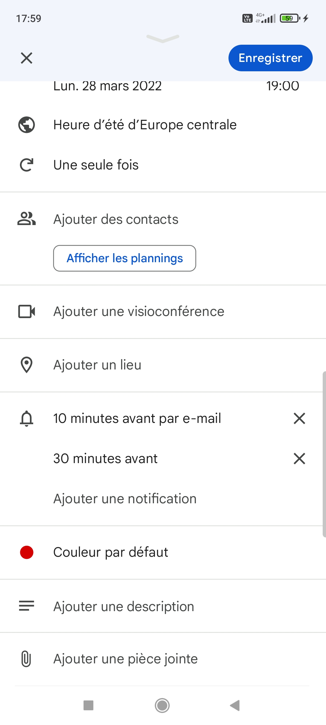Save the event with Enregistrer

point(270,58)
